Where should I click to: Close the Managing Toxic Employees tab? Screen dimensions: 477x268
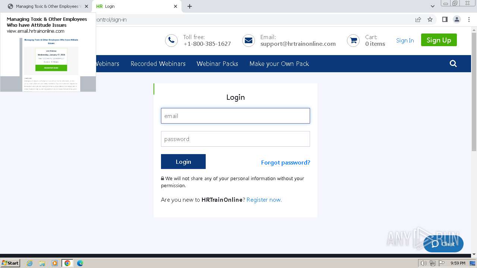click(x=86, y=6)
